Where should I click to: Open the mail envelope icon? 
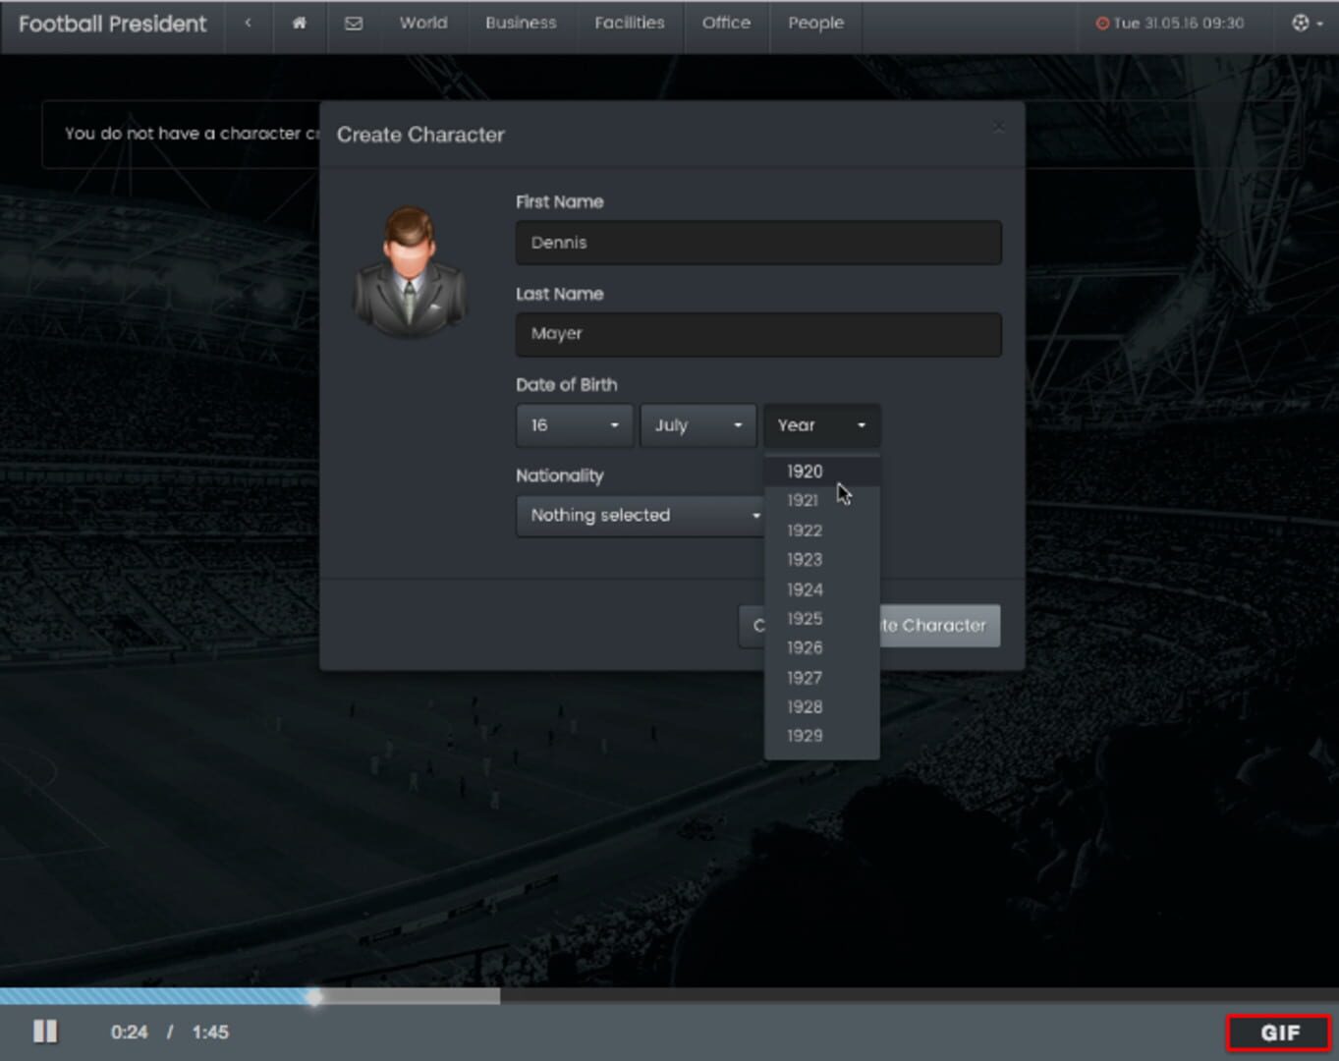click(354, 23)
